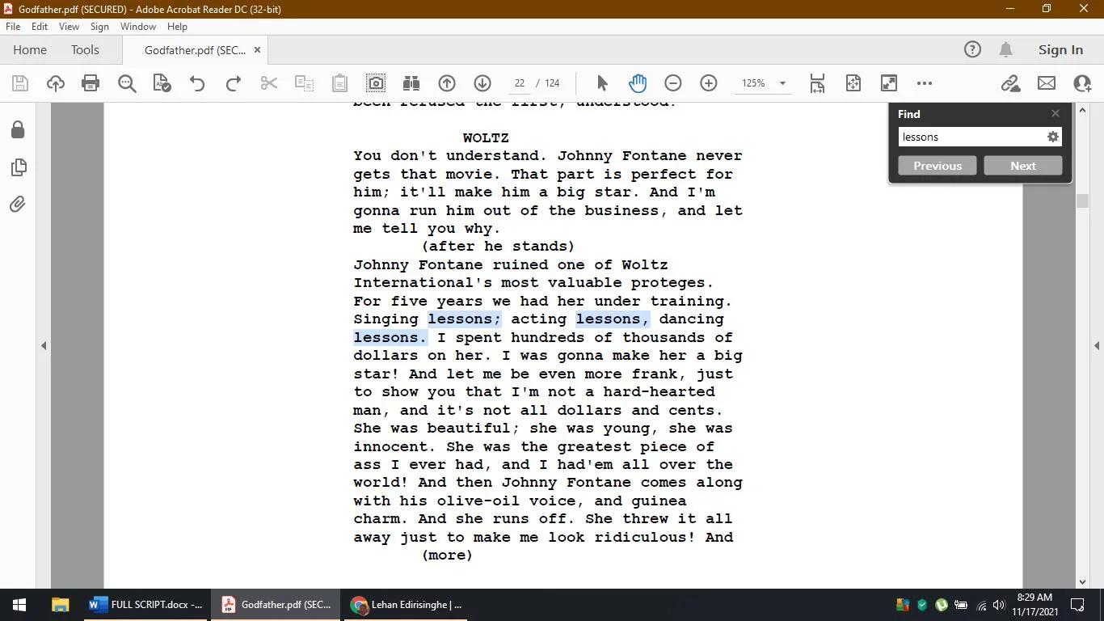Open File Explorer from the taskbar

[x=60, y=605]
